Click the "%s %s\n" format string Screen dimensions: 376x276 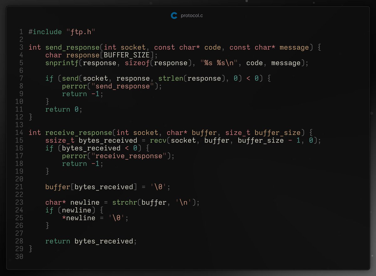tap(219, 63)
